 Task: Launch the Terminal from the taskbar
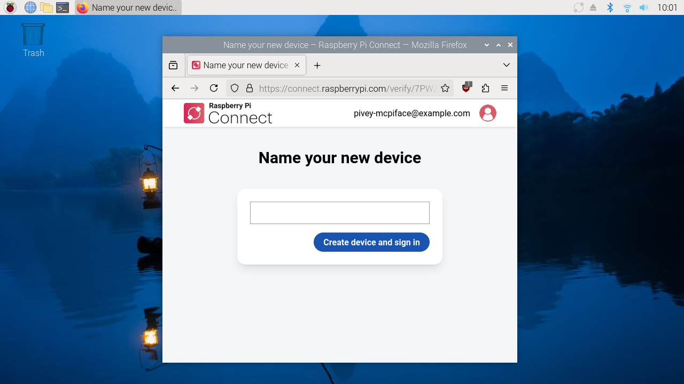63,7
